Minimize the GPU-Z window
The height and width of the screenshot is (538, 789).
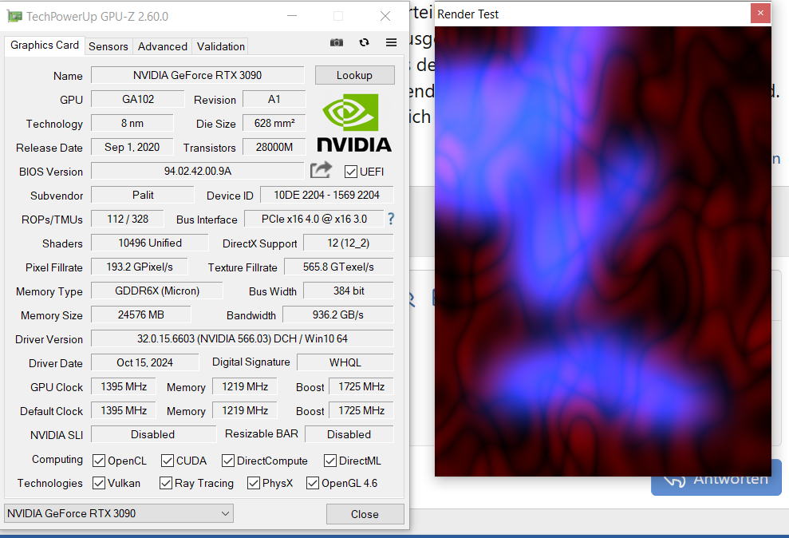(292, 16)
